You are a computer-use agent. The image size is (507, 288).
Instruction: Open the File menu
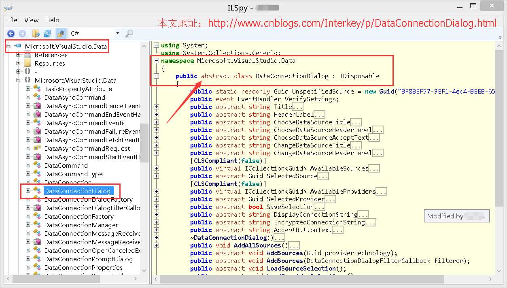click(x=12, y=20)
